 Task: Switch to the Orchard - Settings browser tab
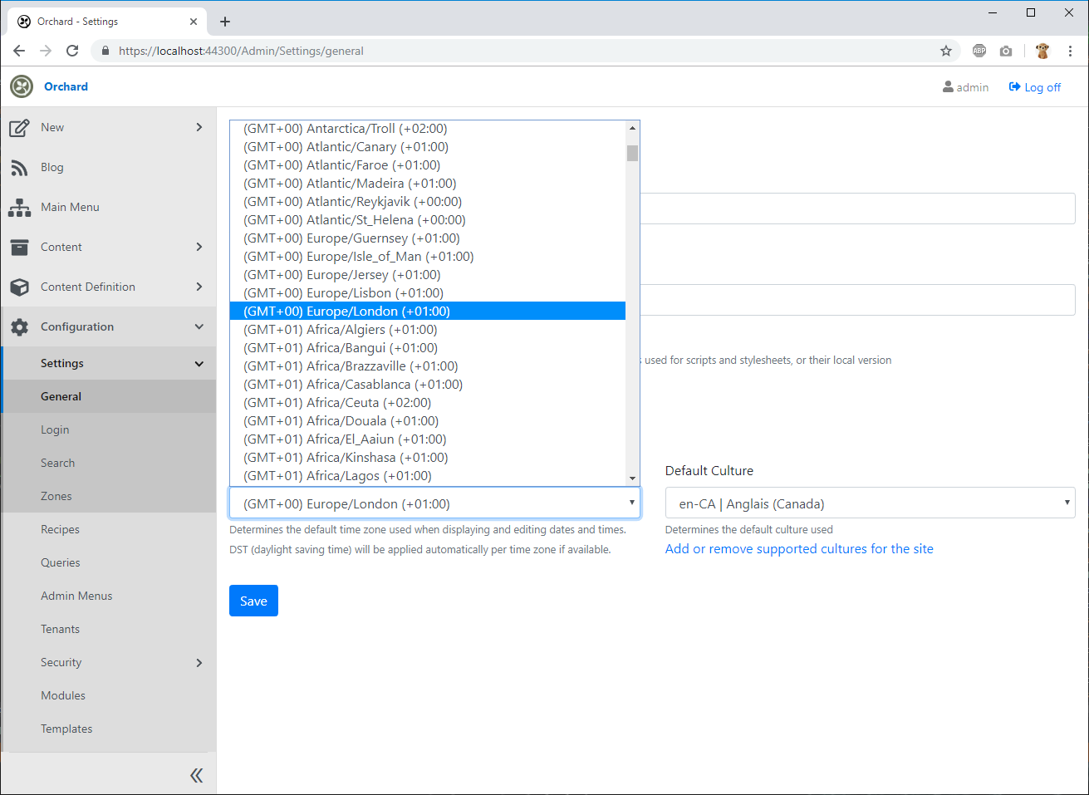[100, 21]
